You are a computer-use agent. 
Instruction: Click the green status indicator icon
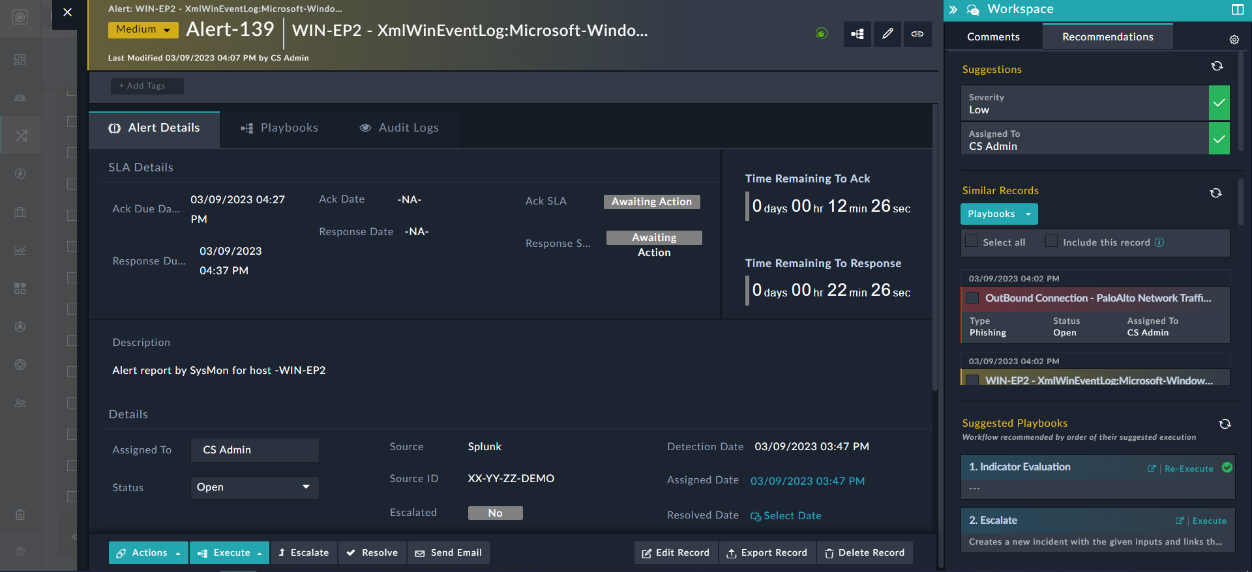(822, 33)
